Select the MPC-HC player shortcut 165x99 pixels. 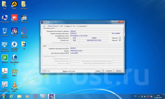pos(24,19)
